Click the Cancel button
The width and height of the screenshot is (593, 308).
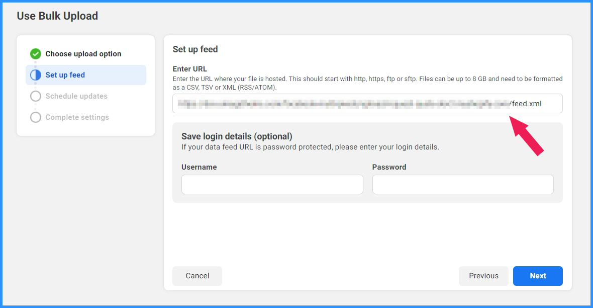coord(197,276)
